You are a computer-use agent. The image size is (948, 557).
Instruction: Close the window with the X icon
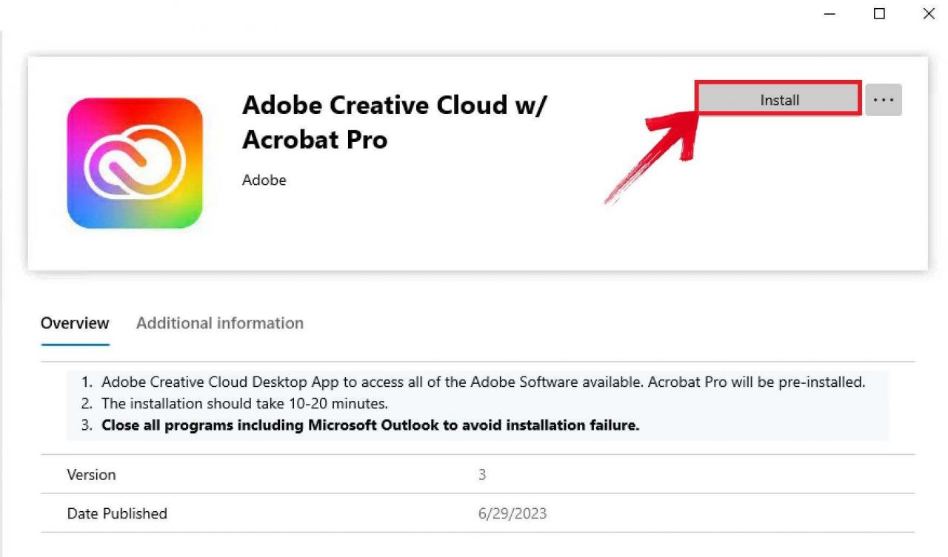coord(928,14)
